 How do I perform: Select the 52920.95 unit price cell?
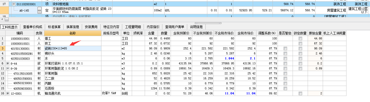pyautogui.click(x=243, y=10)
